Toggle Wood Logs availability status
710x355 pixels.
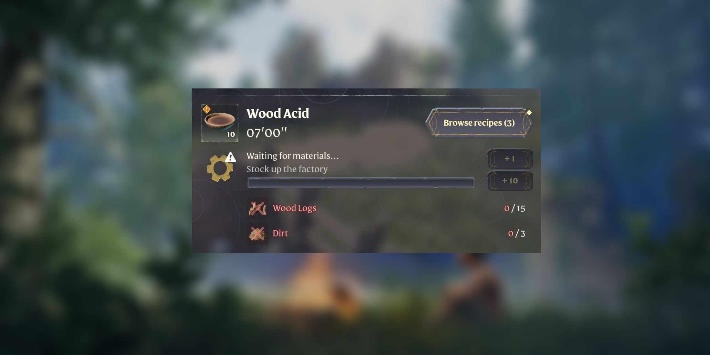pos(258,208)
